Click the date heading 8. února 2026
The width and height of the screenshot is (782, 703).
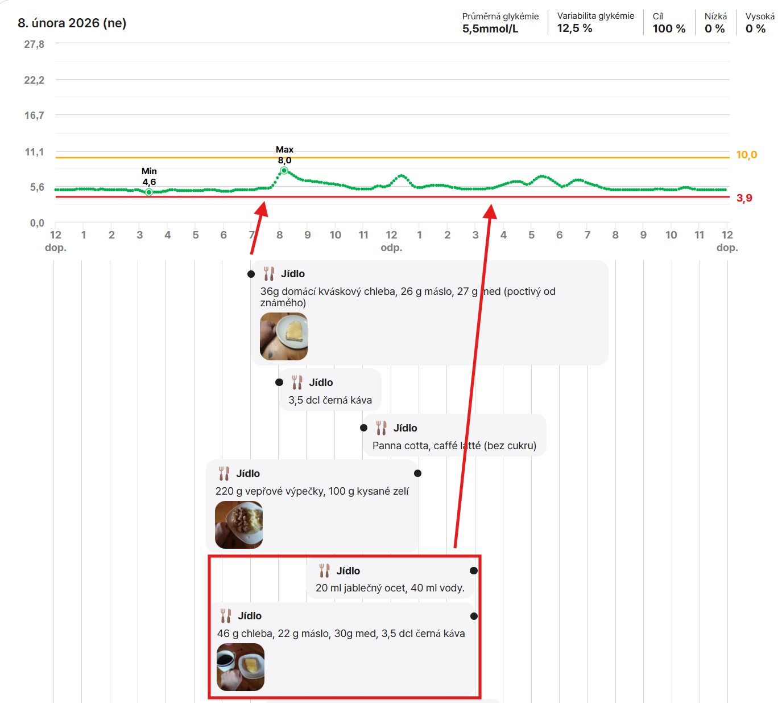click(x=72, y=23)
